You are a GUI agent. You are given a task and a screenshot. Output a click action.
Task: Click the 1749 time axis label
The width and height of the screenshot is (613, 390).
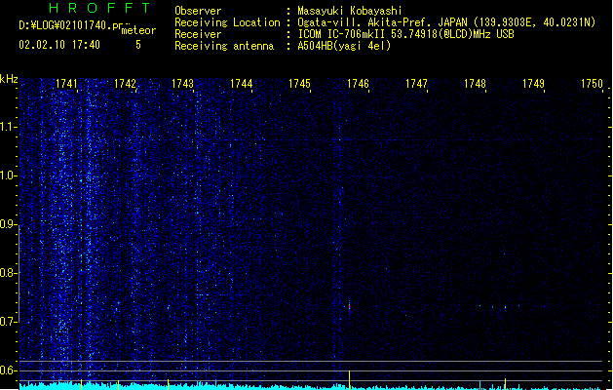(533, 84)
